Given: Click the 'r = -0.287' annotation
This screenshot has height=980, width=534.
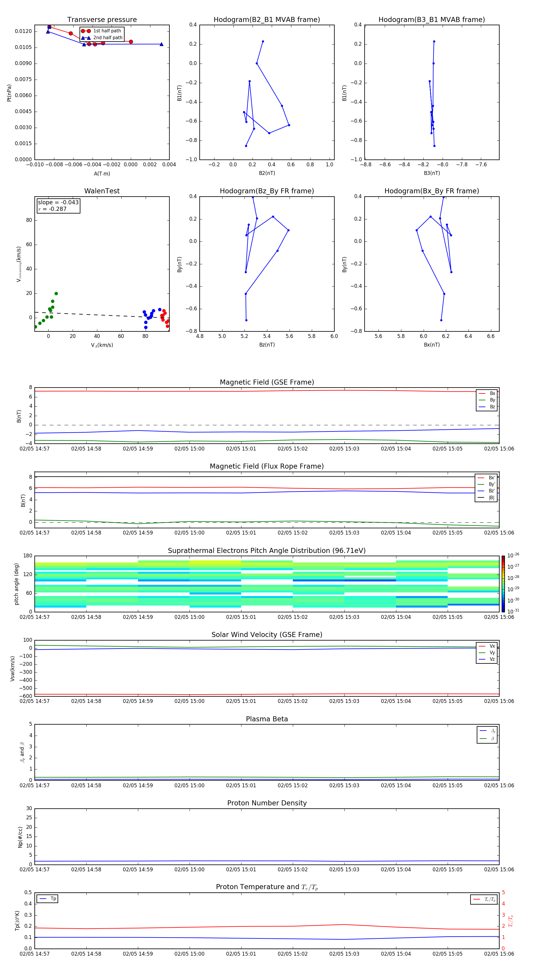Looking at the screenshot, I should (x=53, y=209).
